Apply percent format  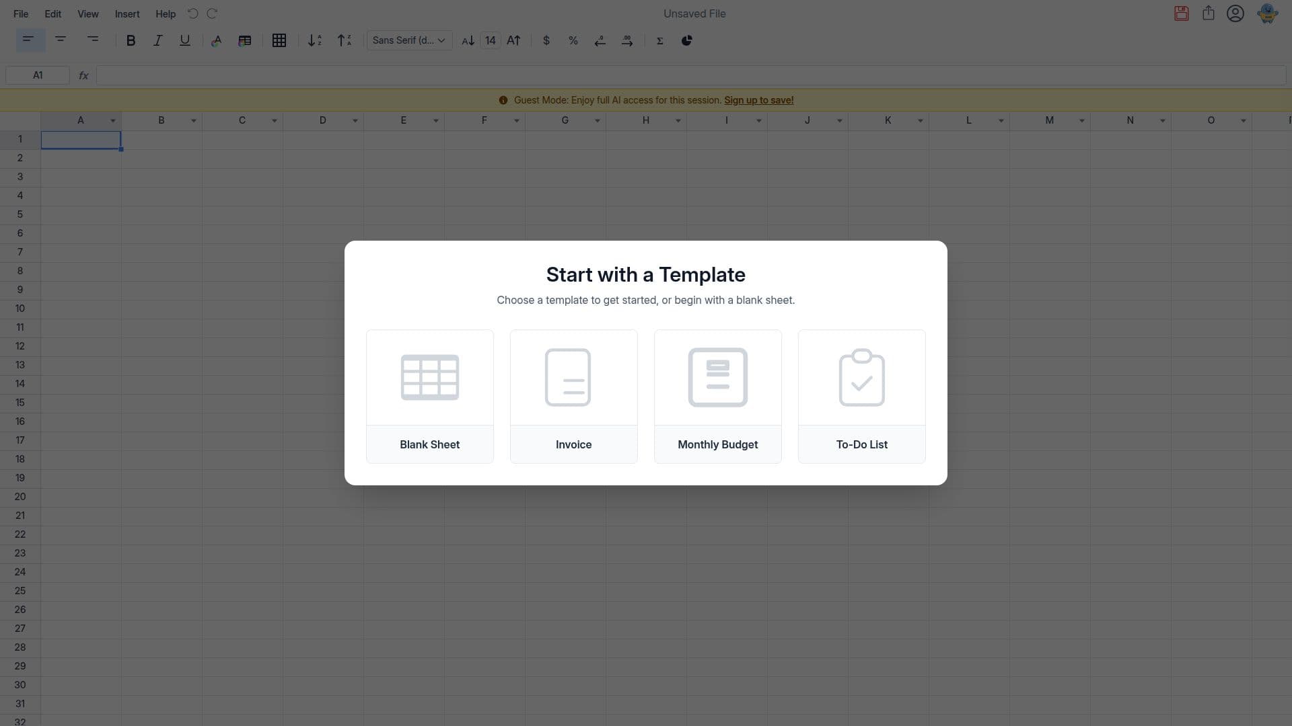tap(573, 40)
